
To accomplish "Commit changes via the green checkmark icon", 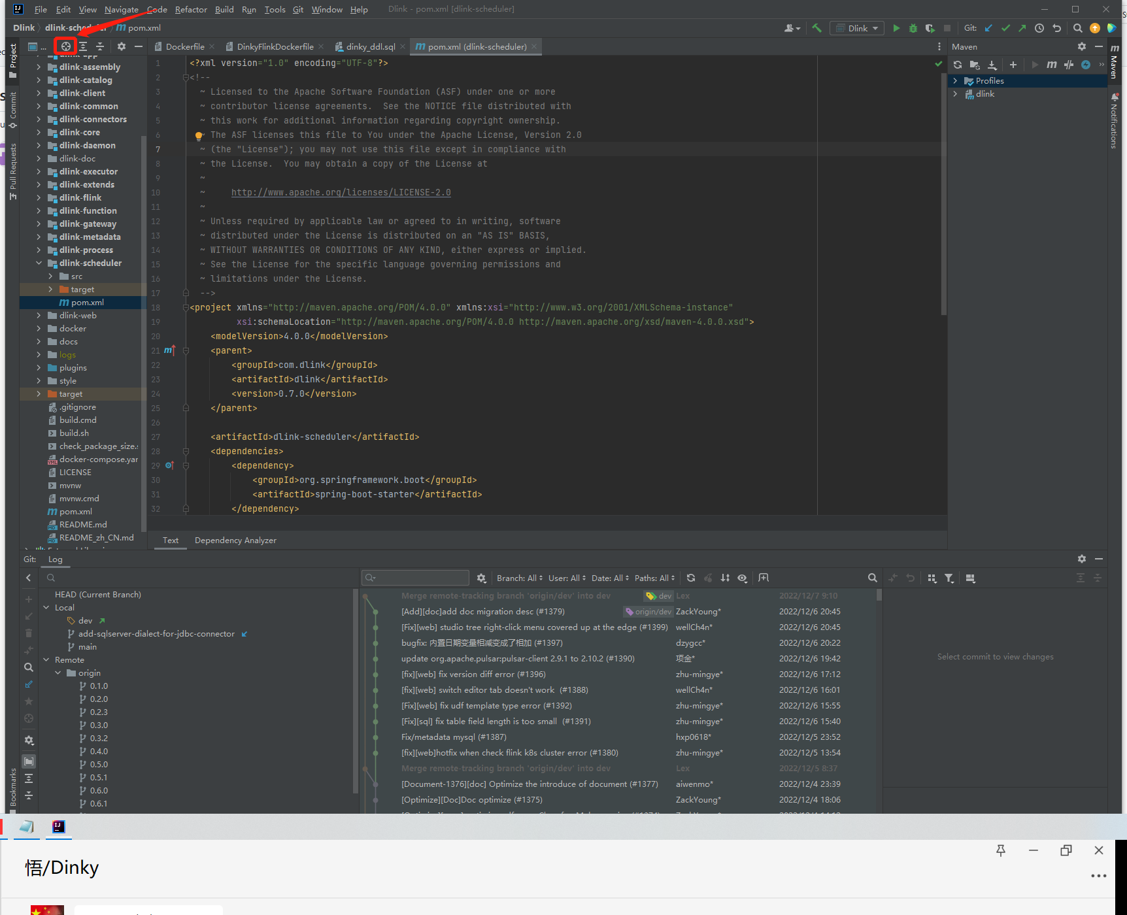I will point(1005,27).
